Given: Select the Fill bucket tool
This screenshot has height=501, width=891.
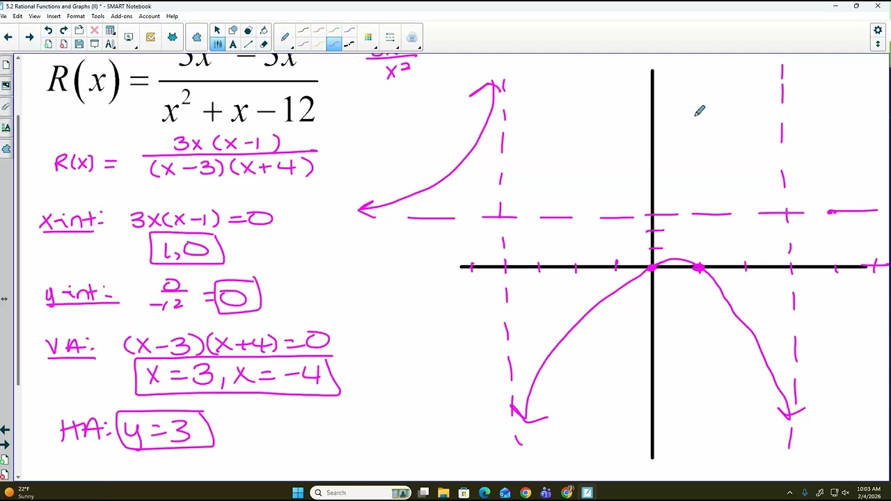Looking at the screenshot, I should [263, 31].
